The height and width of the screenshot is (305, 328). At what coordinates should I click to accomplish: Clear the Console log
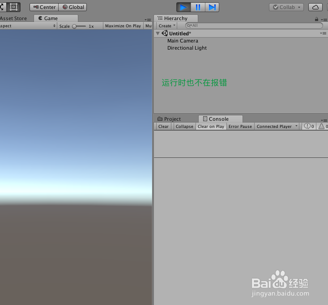click(x=163, y=127)
